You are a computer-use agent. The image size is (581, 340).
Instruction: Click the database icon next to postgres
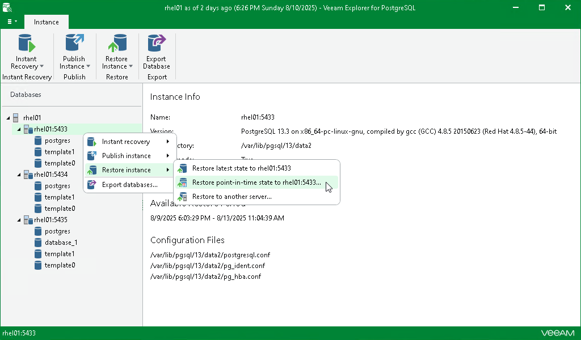click(x=38, y=141)
